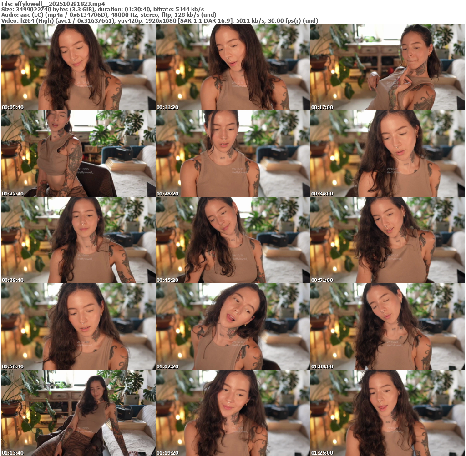Click the thumbnail stamped 01:02:20
466x456 pixels.
[233, 326]
